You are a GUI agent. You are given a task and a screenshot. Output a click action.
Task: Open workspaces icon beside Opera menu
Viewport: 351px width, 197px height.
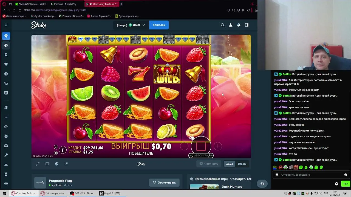(10, 4)
